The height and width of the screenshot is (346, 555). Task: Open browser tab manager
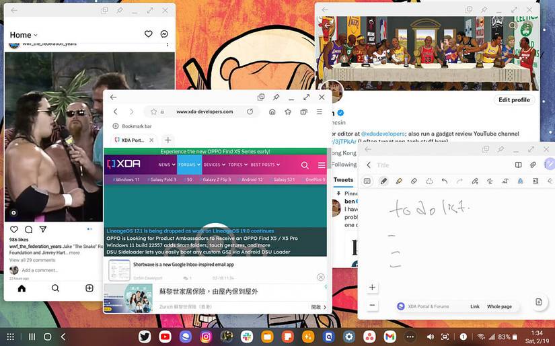(x=303, y=112)
